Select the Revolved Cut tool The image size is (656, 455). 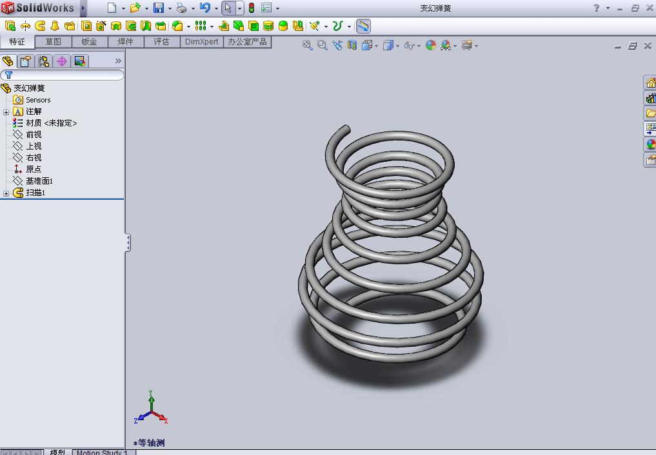[116, 26]
